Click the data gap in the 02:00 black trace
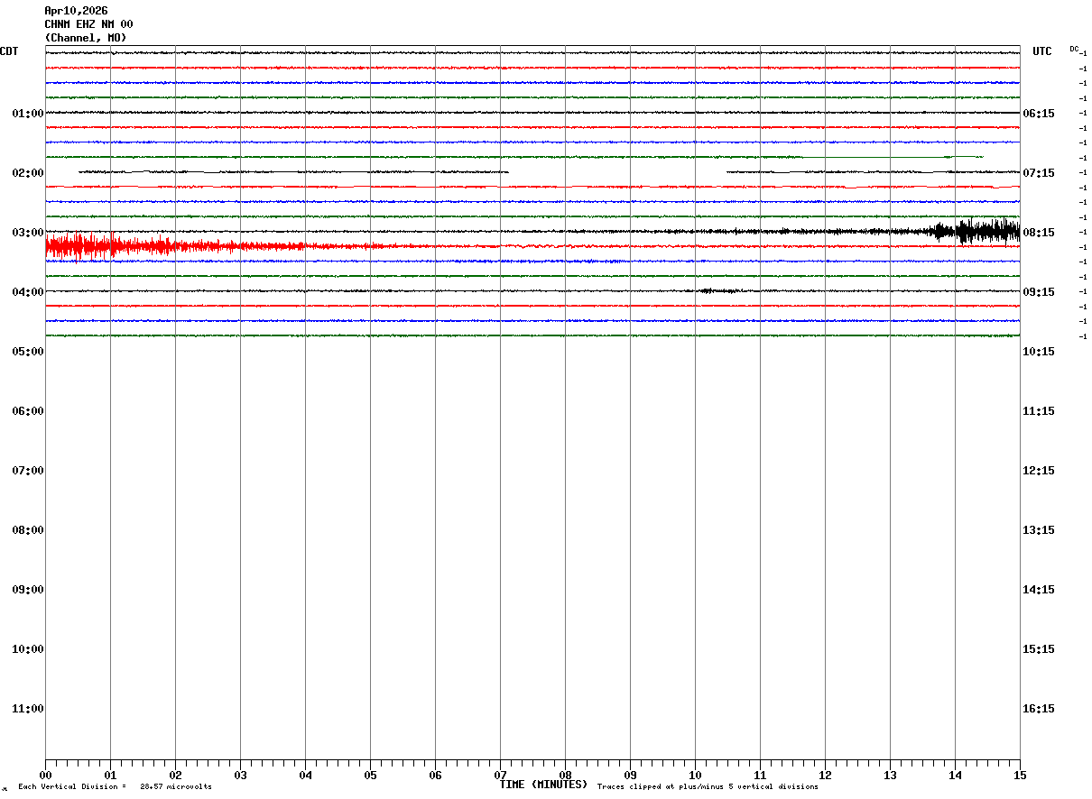Screen dimensions: 1092x799 [617, 171]
